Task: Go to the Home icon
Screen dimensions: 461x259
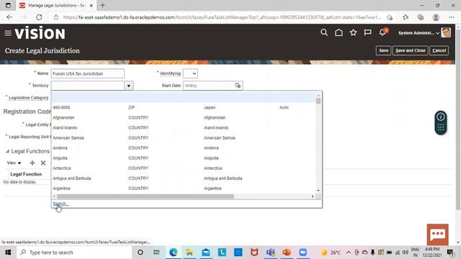Action: coord(339,32)
